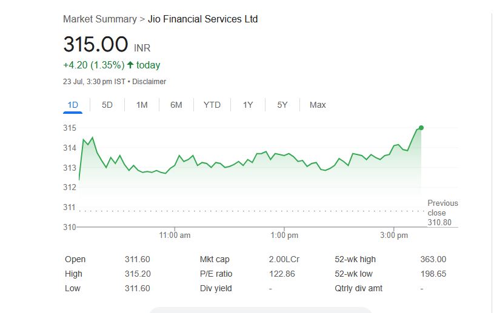Click the Previous close 310.80 label
The image size is (494, 313).
tap(442, 213)
